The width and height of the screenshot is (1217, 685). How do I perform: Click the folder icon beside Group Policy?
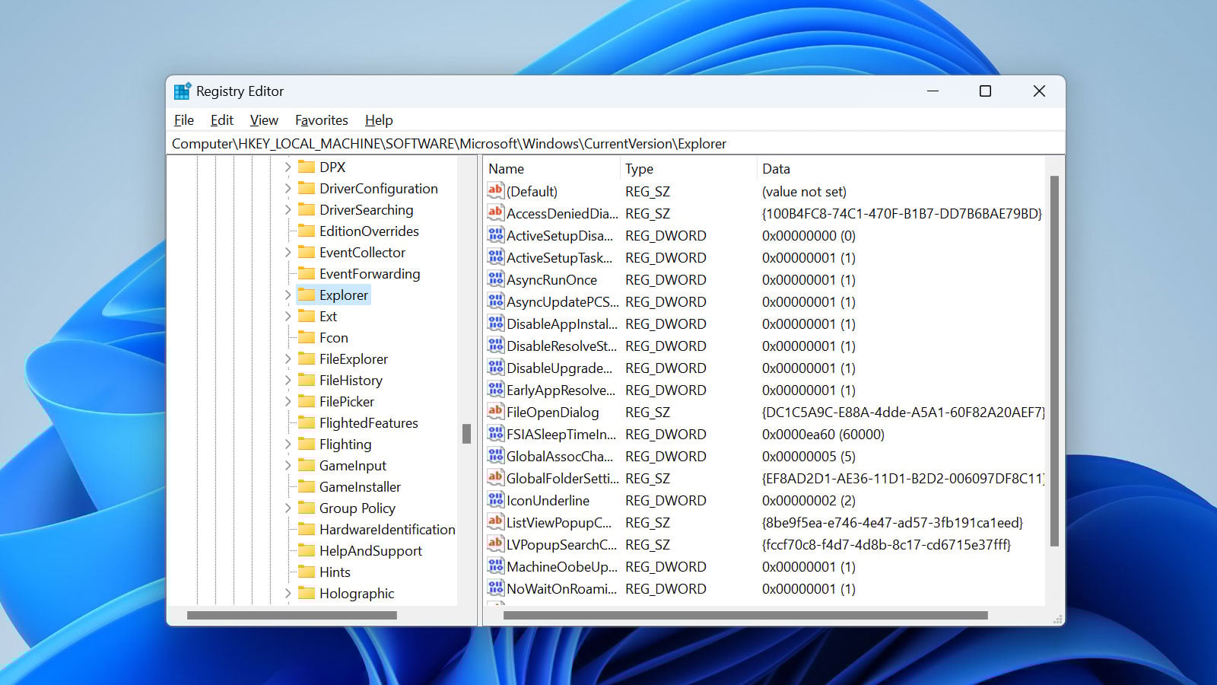click(x=305, y=508)
